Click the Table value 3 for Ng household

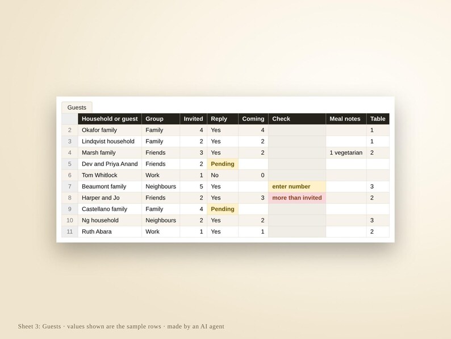[378, 220]
